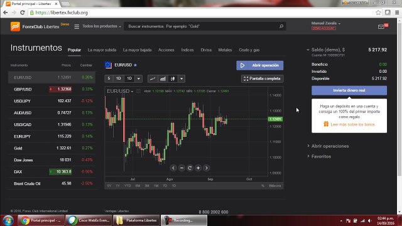The width and height of the screenshot is (402, 226).
Task: Click the fullscreen expand icon
Action: tap(246, 78)
